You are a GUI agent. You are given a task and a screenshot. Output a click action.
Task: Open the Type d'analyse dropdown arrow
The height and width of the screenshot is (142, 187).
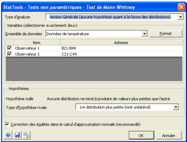(x=180, y=17)
